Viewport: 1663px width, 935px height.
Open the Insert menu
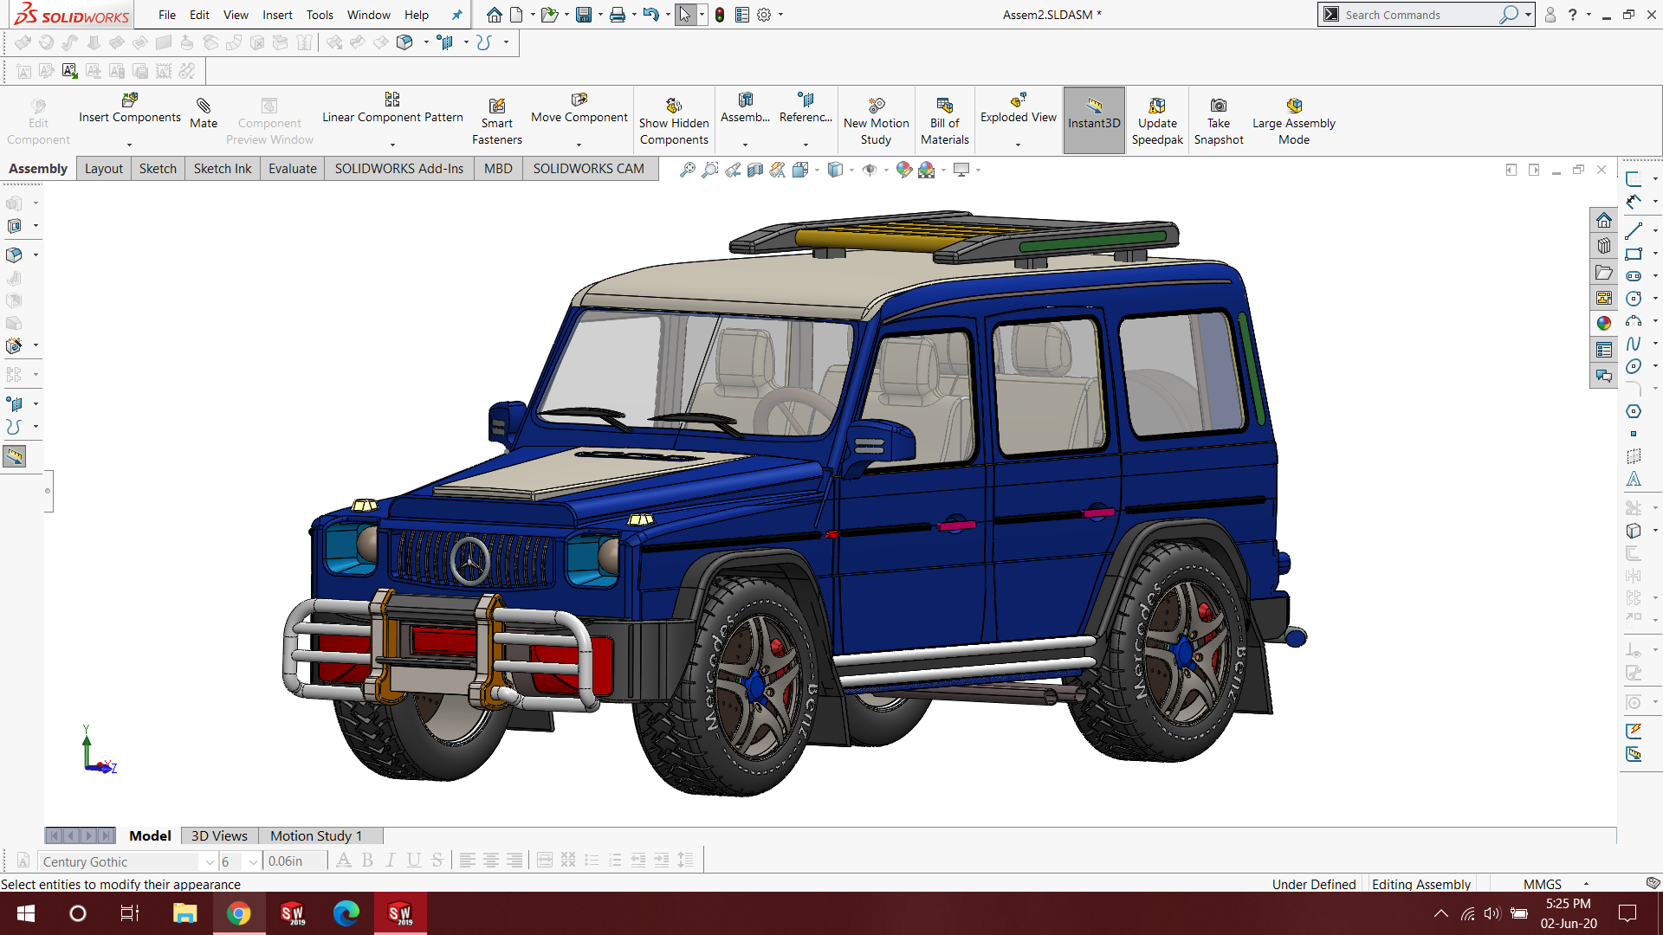pos(277,15)
